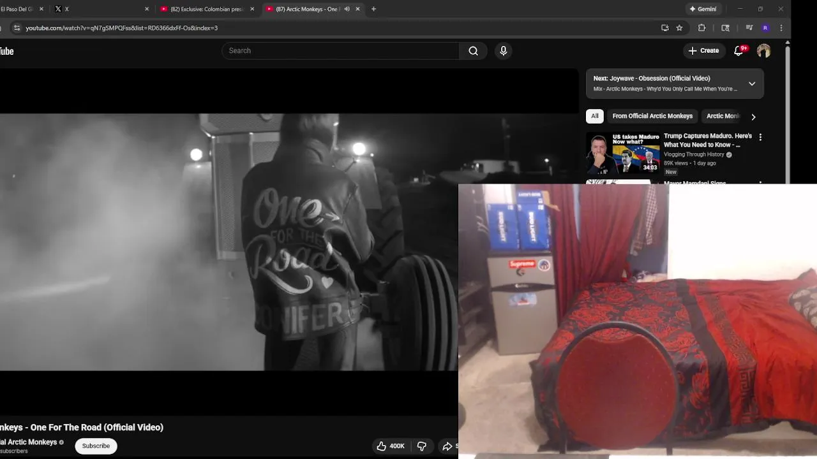Restore down the Chrome window
817x459 pixels.
760,9
